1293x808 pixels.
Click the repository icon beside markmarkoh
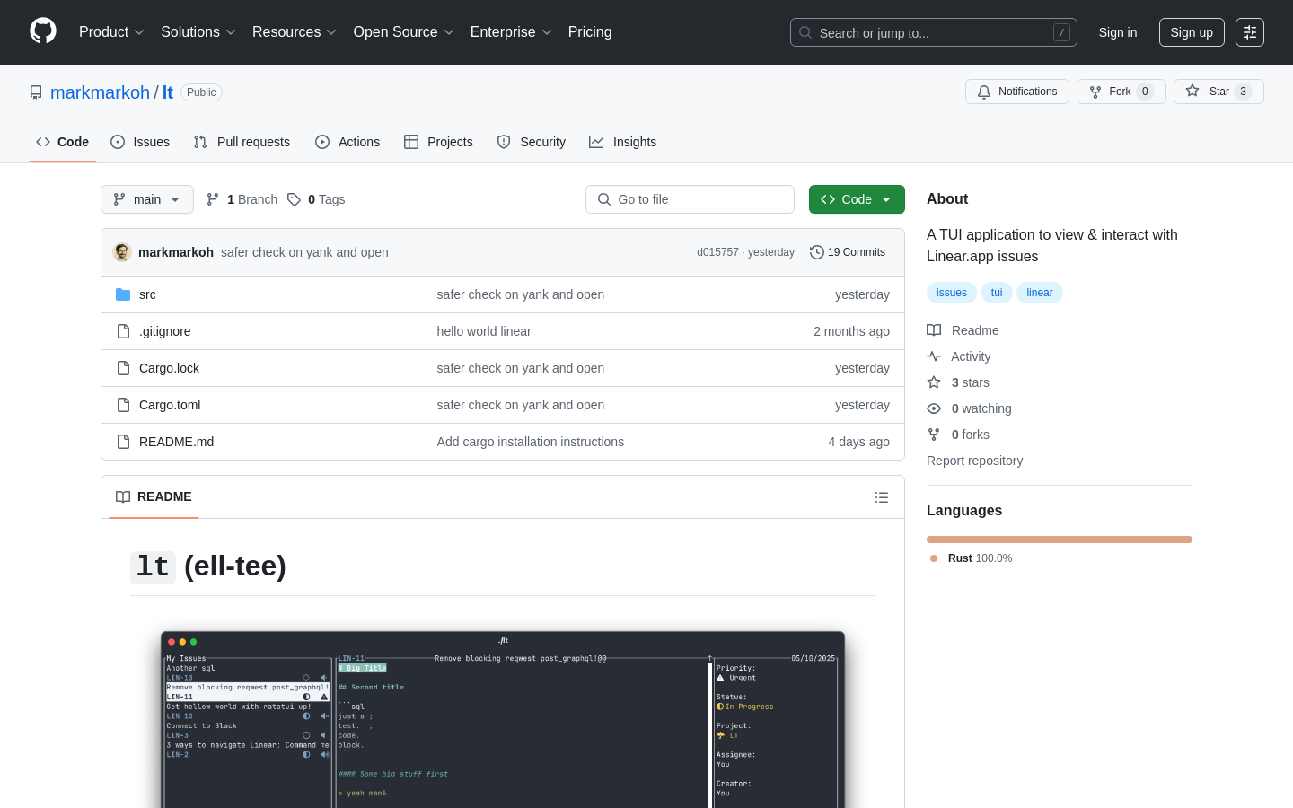(36, 92)
